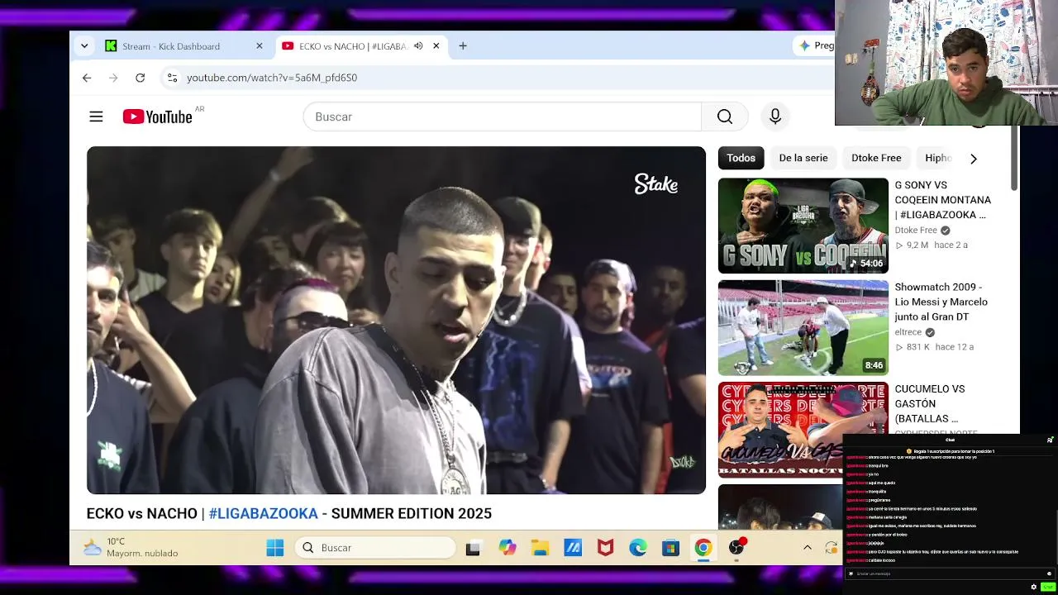Viewport: 1058px width, 595px height.
Task: Close the Stream - Kick Dashboard tab
Action: pyautogui.click(x=260, y=46)
